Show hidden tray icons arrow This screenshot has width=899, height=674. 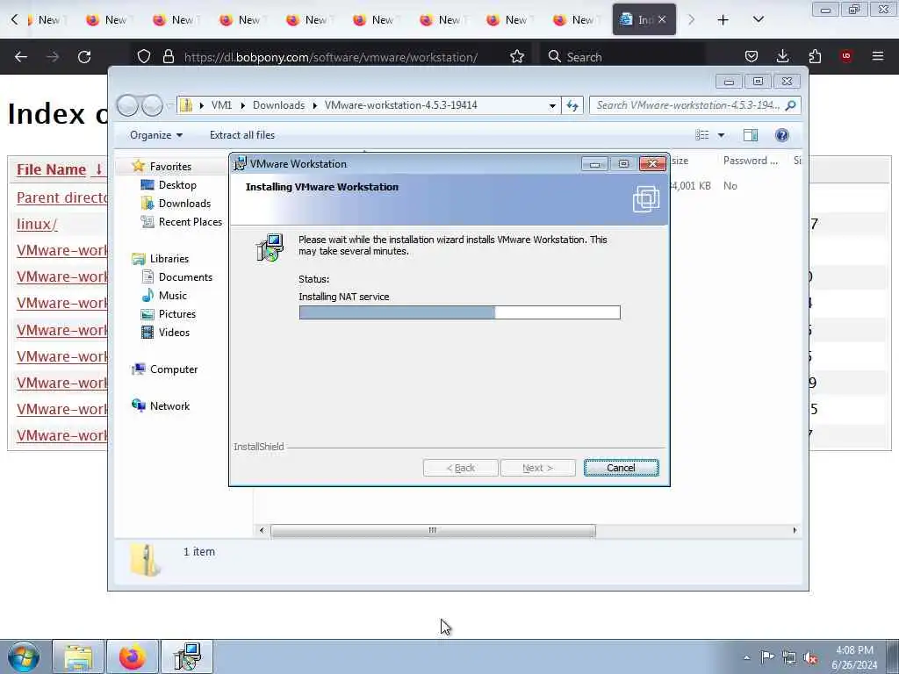tap(746, 658)
